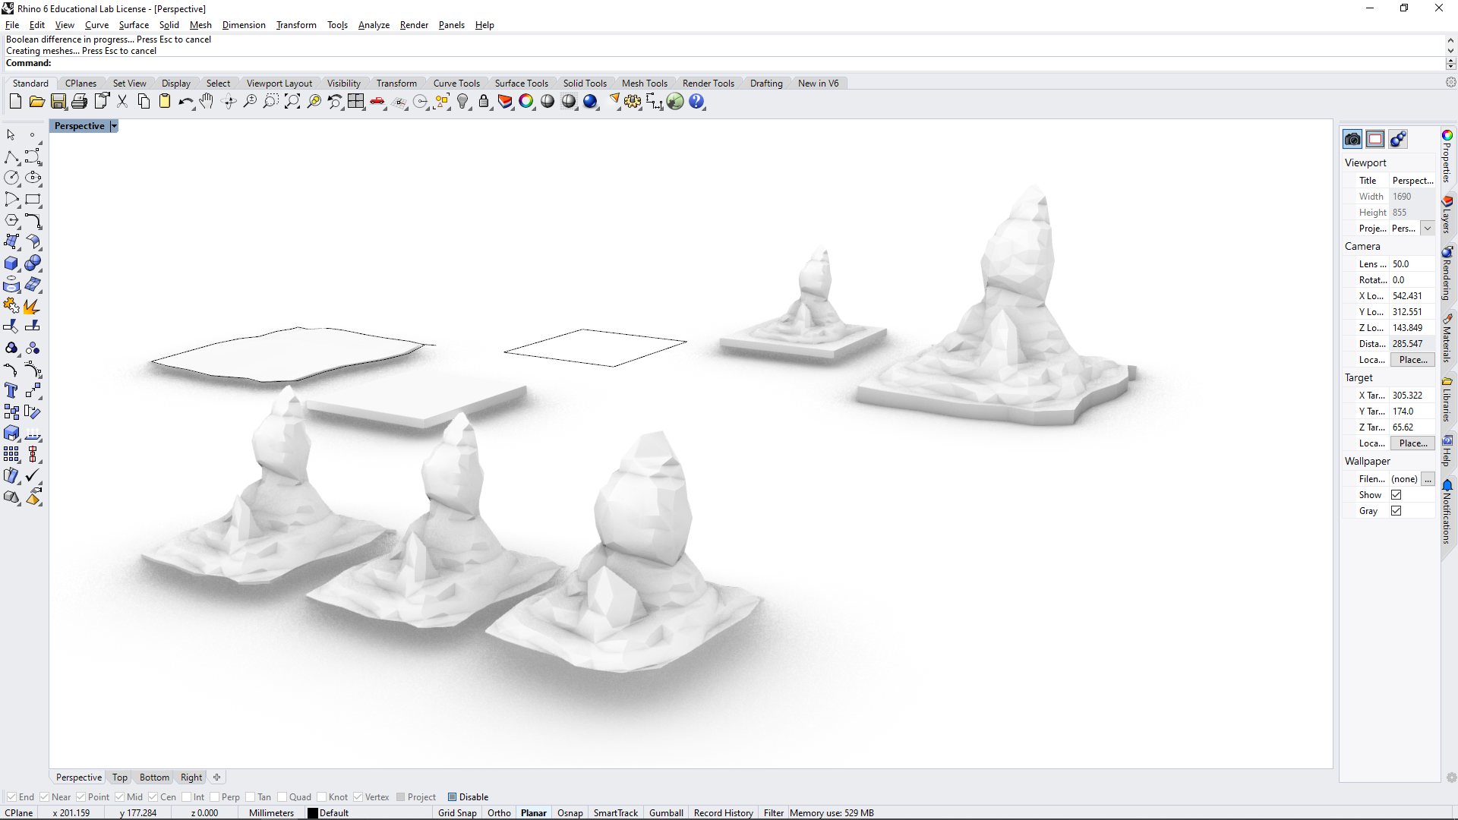Open the Rotate view tool
Image resolution: width=1458 pixels, height=820 pixels.
click(229, 101)
